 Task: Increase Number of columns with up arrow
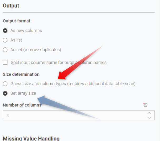tap(149, 113)
